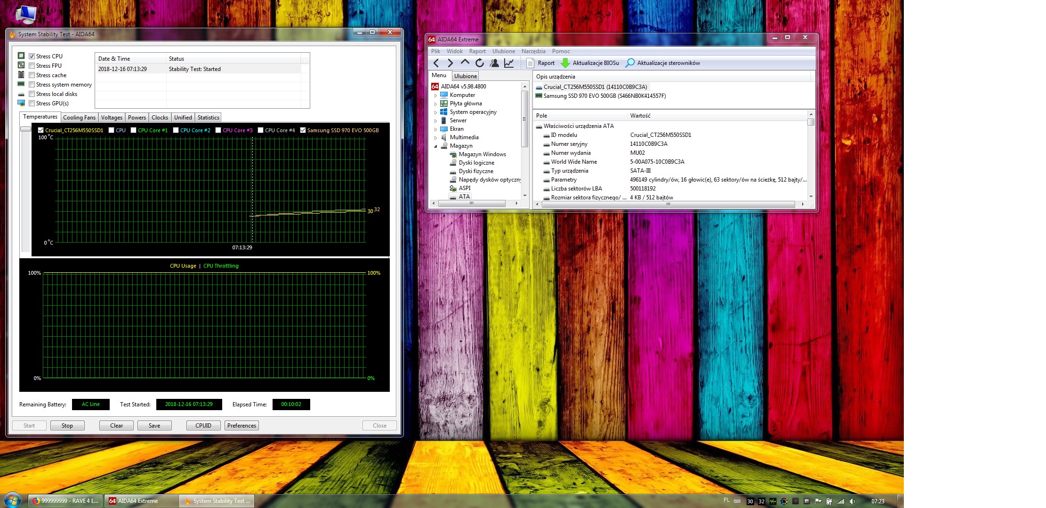Click the Save button

(x=154, y=426)
